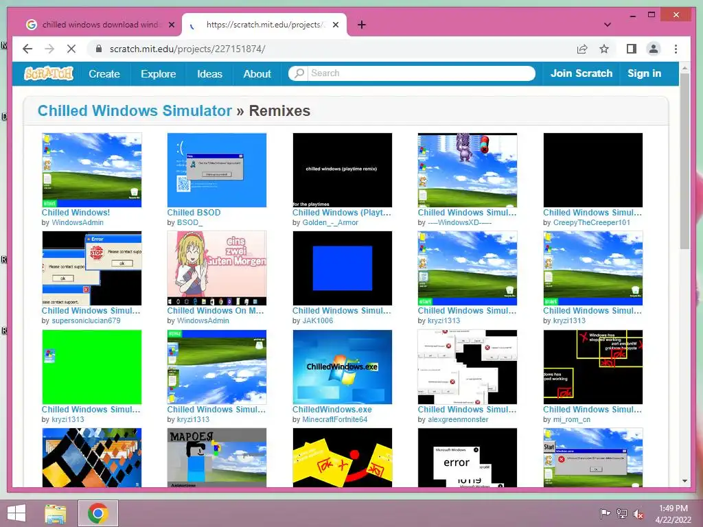Open the green screen thumbnail

(x=91, y=367)
